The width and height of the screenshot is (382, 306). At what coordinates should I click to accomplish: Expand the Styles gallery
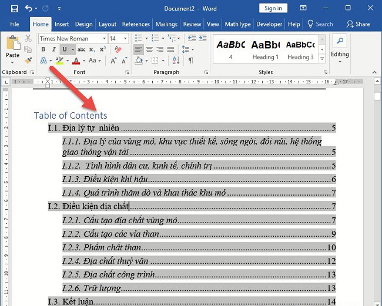322,58
